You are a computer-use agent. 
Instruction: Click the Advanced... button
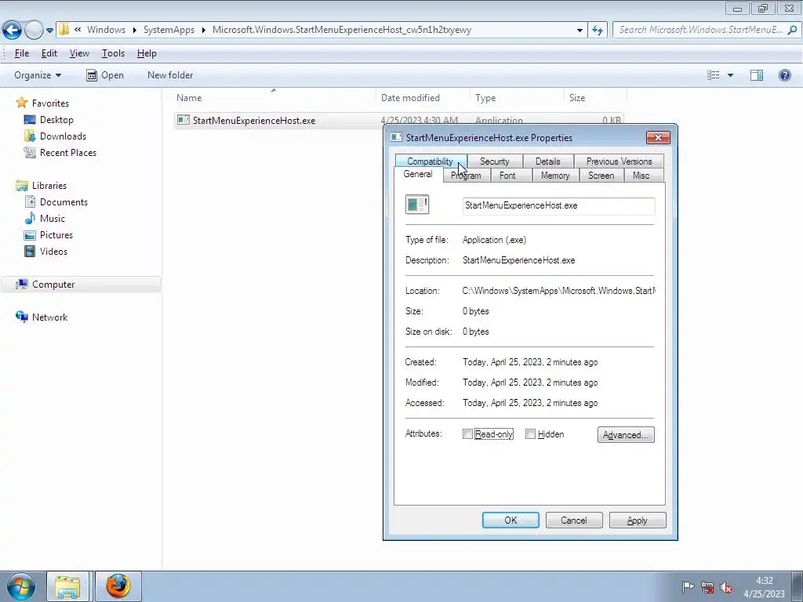[626, 435]
